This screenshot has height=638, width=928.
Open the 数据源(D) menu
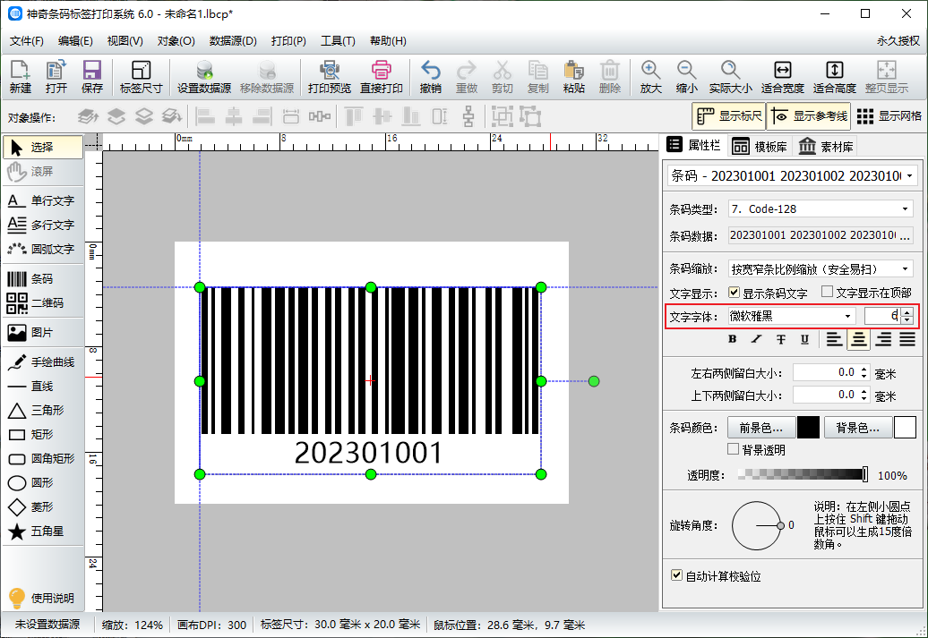pyautogui.click(x=233, y=41)
